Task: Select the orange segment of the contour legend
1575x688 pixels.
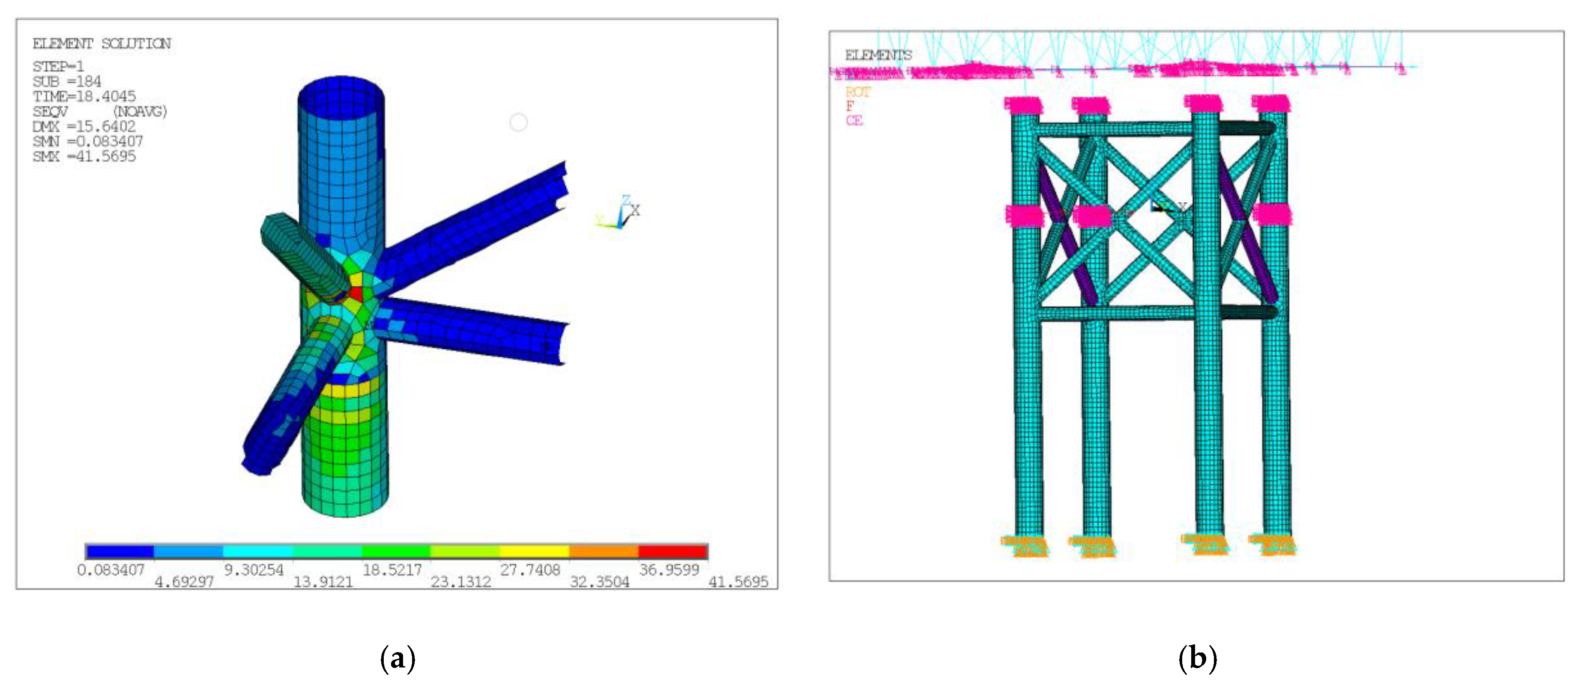Action: (604, 551)
